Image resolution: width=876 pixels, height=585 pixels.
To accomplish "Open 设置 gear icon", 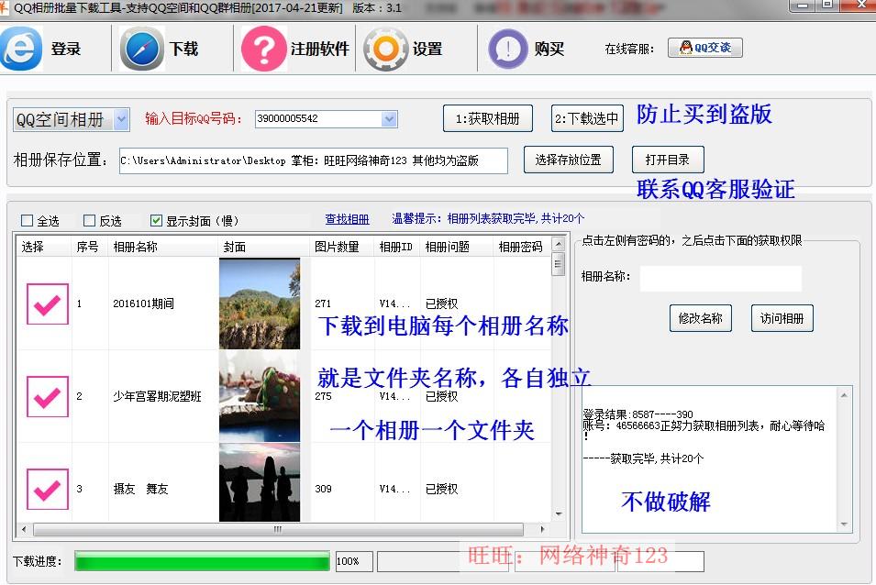I will point(385,50).
